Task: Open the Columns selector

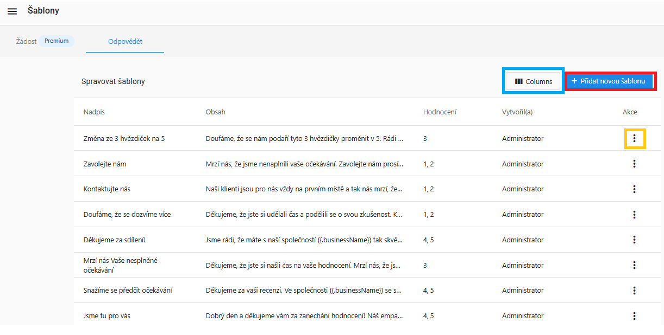Action: pos(533,81)
